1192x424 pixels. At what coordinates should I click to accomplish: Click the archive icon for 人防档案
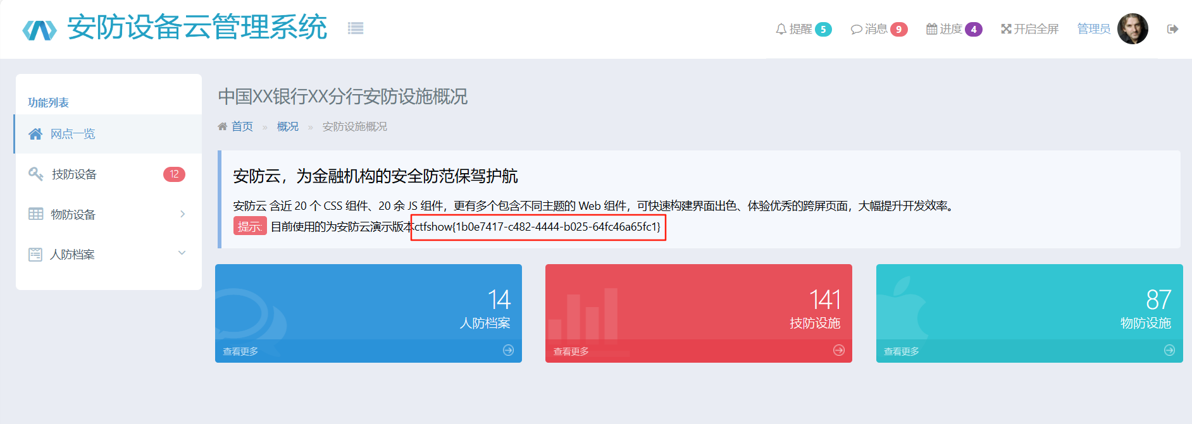coord(35,254)
